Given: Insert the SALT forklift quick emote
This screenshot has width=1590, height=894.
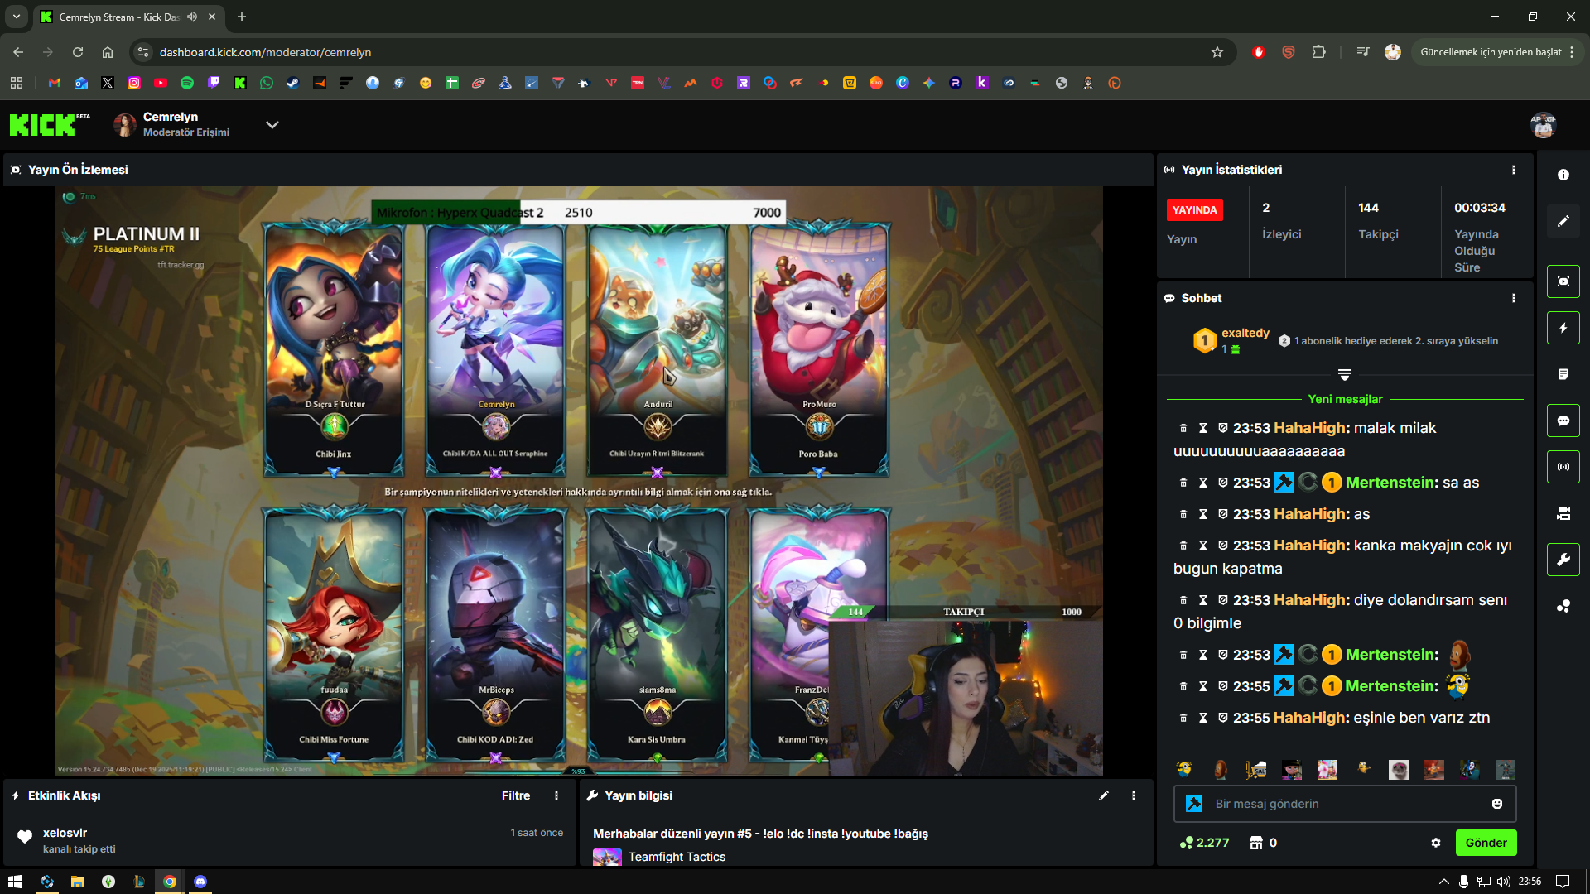Looking at the screenshot, I should tap(1256, 770).
